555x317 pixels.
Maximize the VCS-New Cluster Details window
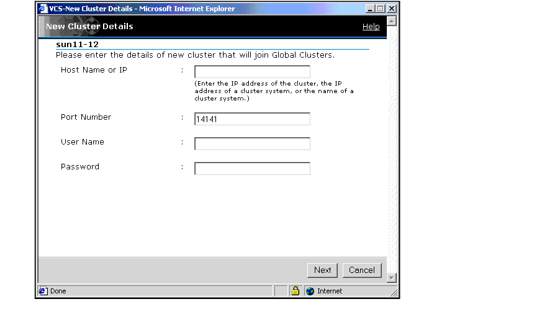point(381,9)
